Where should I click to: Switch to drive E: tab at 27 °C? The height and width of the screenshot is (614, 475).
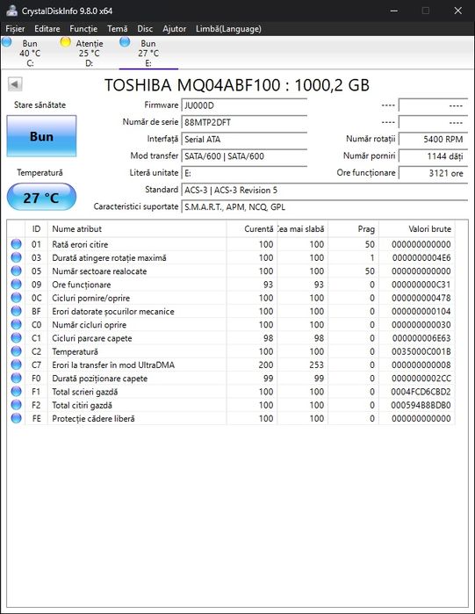click(x=148, y=53)
